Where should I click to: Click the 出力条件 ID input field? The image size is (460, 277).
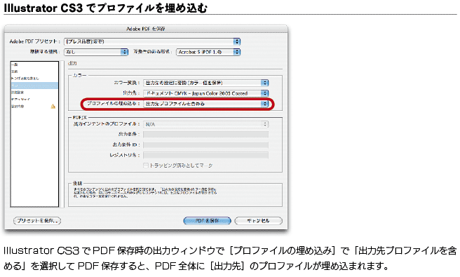click(205, 145)
